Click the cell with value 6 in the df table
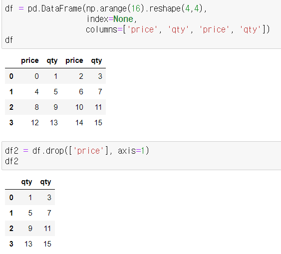The image size is (281, 254). pos(81,92)
